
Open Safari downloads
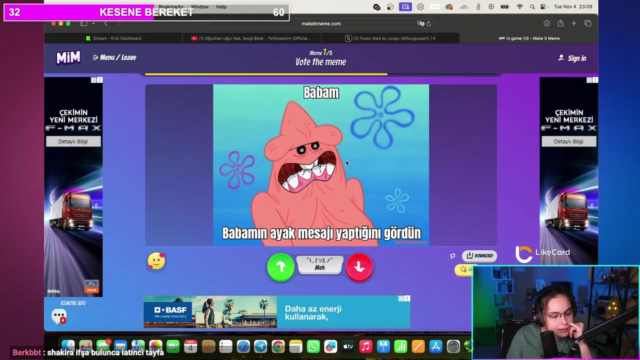[x=546, y=23]
